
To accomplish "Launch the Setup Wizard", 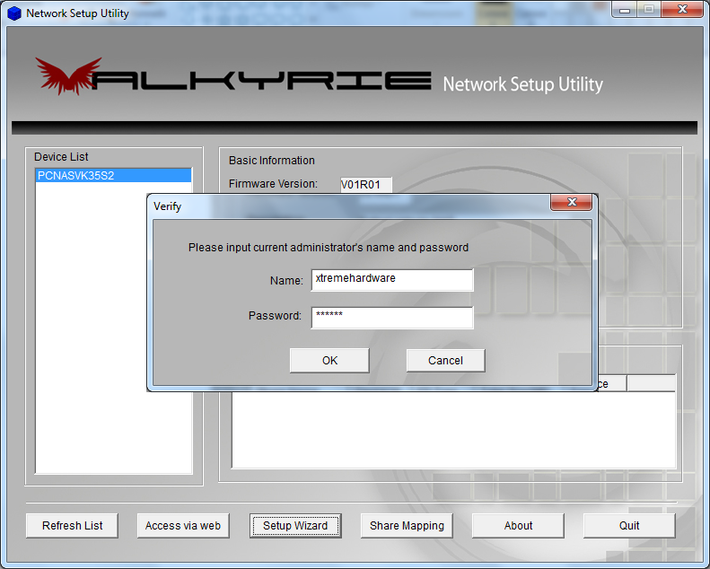I will click(295, 526).
